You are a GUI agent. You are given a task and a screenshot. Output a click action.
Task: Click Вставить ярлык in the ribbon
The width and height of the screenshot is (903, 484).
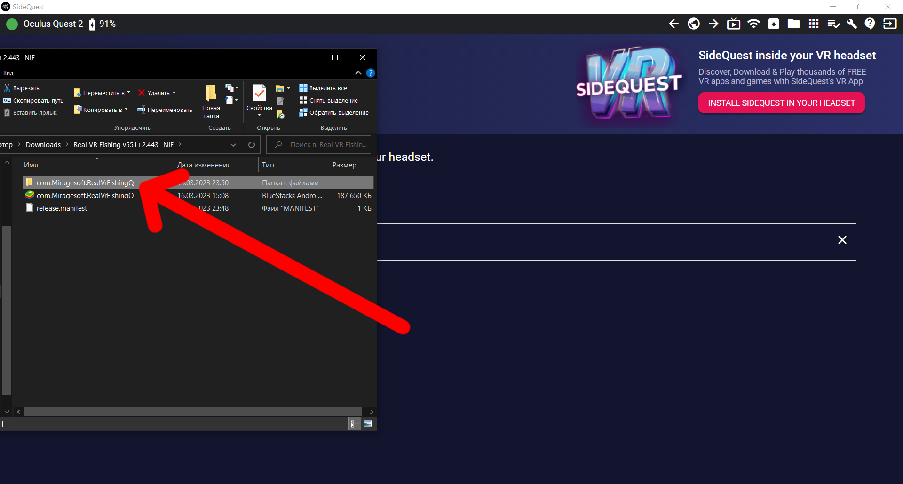pyautogui.click(x=30, y=113)
